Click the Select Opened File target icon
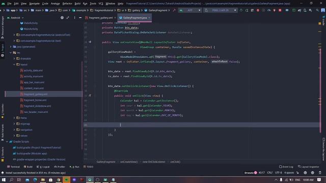 tap(62, 18)
